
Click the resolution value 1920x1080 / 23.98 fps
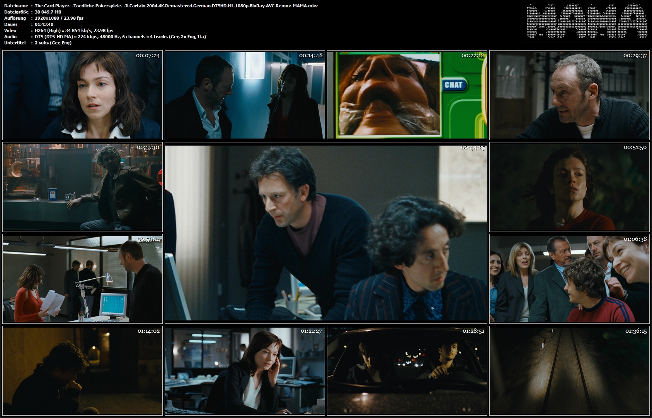point(59,18)
